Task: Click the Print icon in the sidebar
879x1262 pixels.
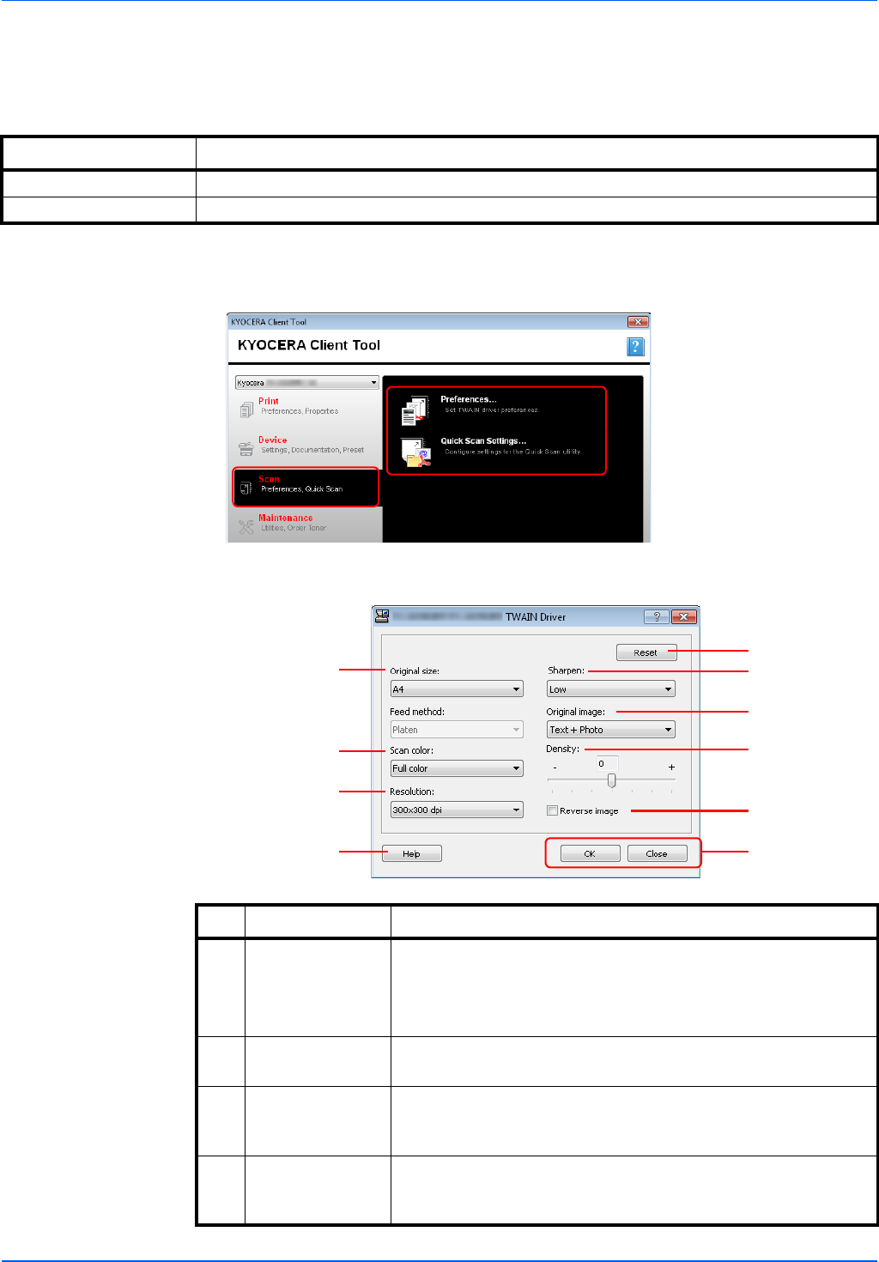Action: [x=246, y=410]
